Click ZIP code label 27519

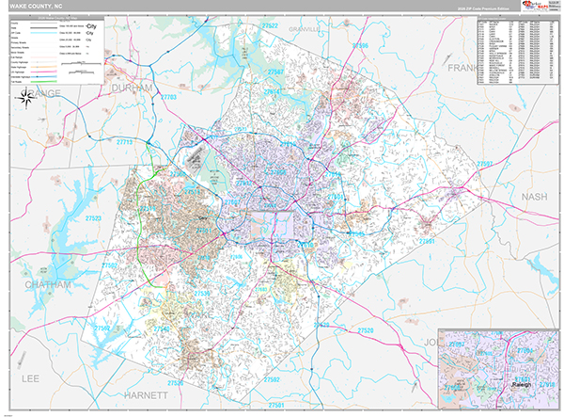pyautogui.click(x=148, y=209)
